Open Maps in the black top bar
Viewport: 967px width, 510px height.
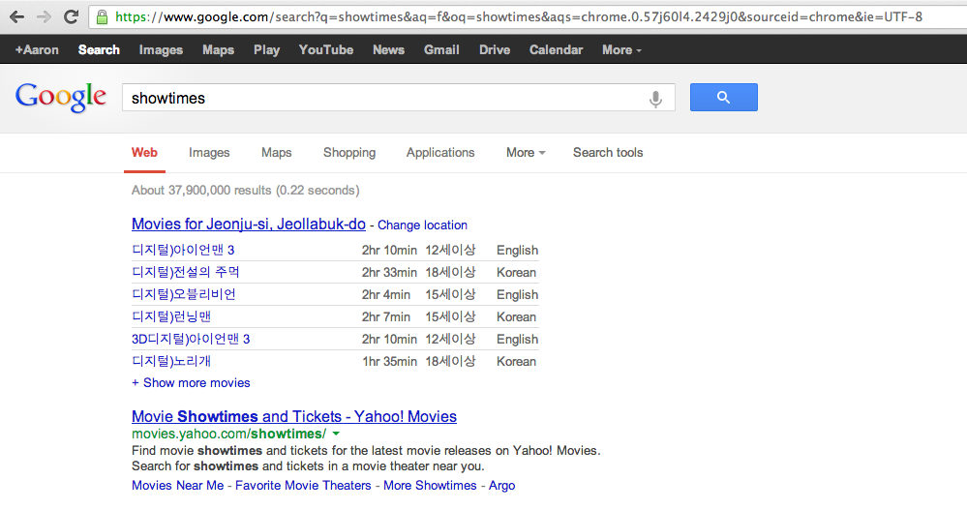(219, 50)
